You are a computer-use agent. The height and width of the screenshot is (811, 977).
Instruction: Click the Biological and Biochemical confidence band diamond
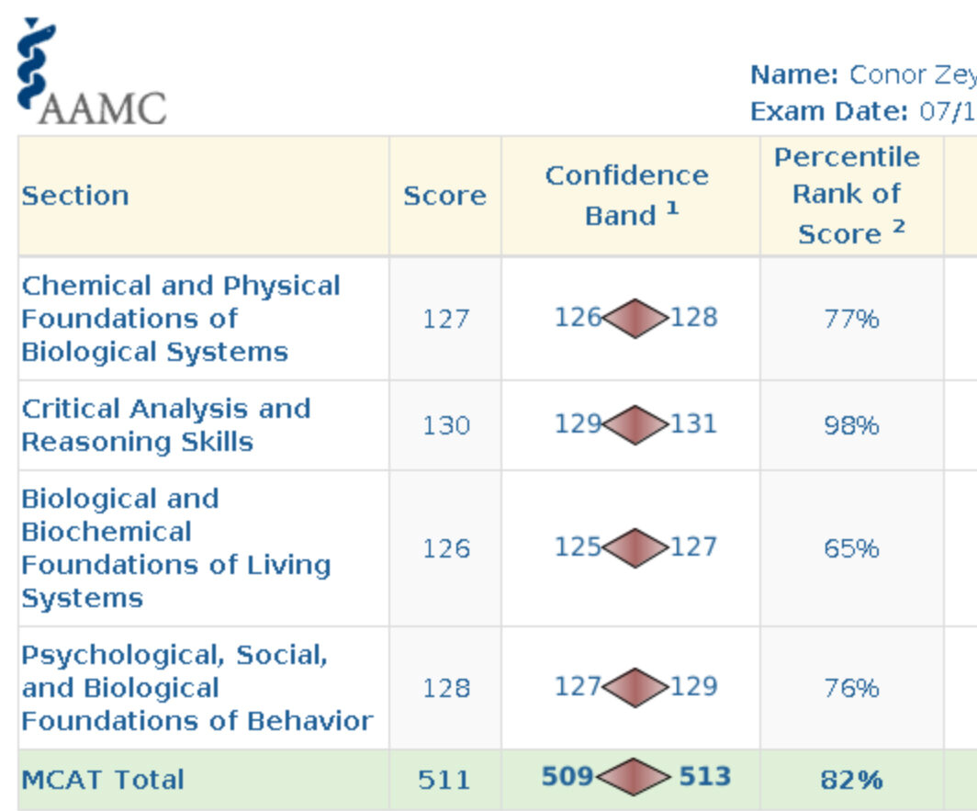tap(635, 548)
